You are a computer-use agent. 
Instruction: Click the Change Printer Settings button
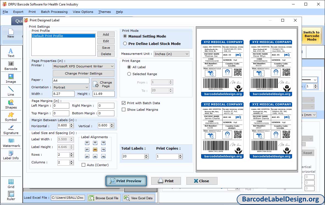(x=84, y=73)
